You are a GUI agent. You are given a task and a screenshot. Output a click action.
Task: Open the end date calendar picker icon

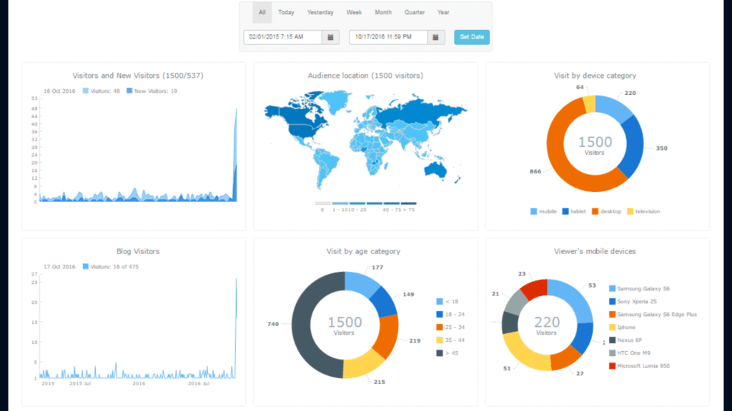(x=437, y=37)
